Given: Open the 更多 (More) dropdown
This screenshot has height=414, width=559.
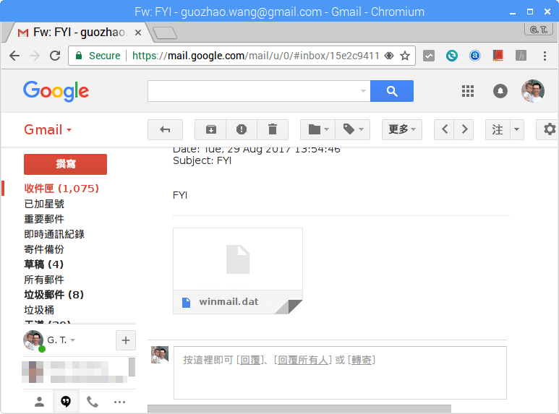Looking at the screenshot, I should [402, 129].
